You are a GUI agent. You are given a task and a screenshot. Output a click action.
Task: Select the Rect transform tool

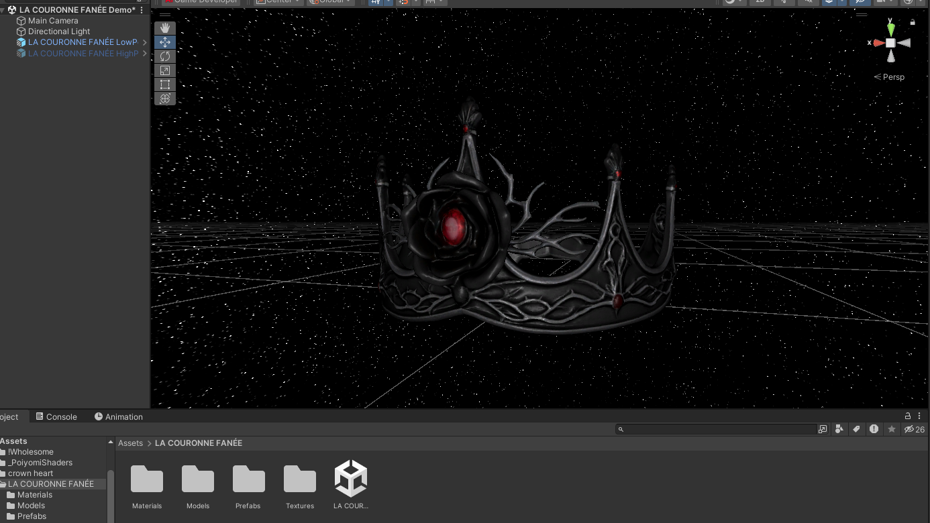tap(165, 84)
